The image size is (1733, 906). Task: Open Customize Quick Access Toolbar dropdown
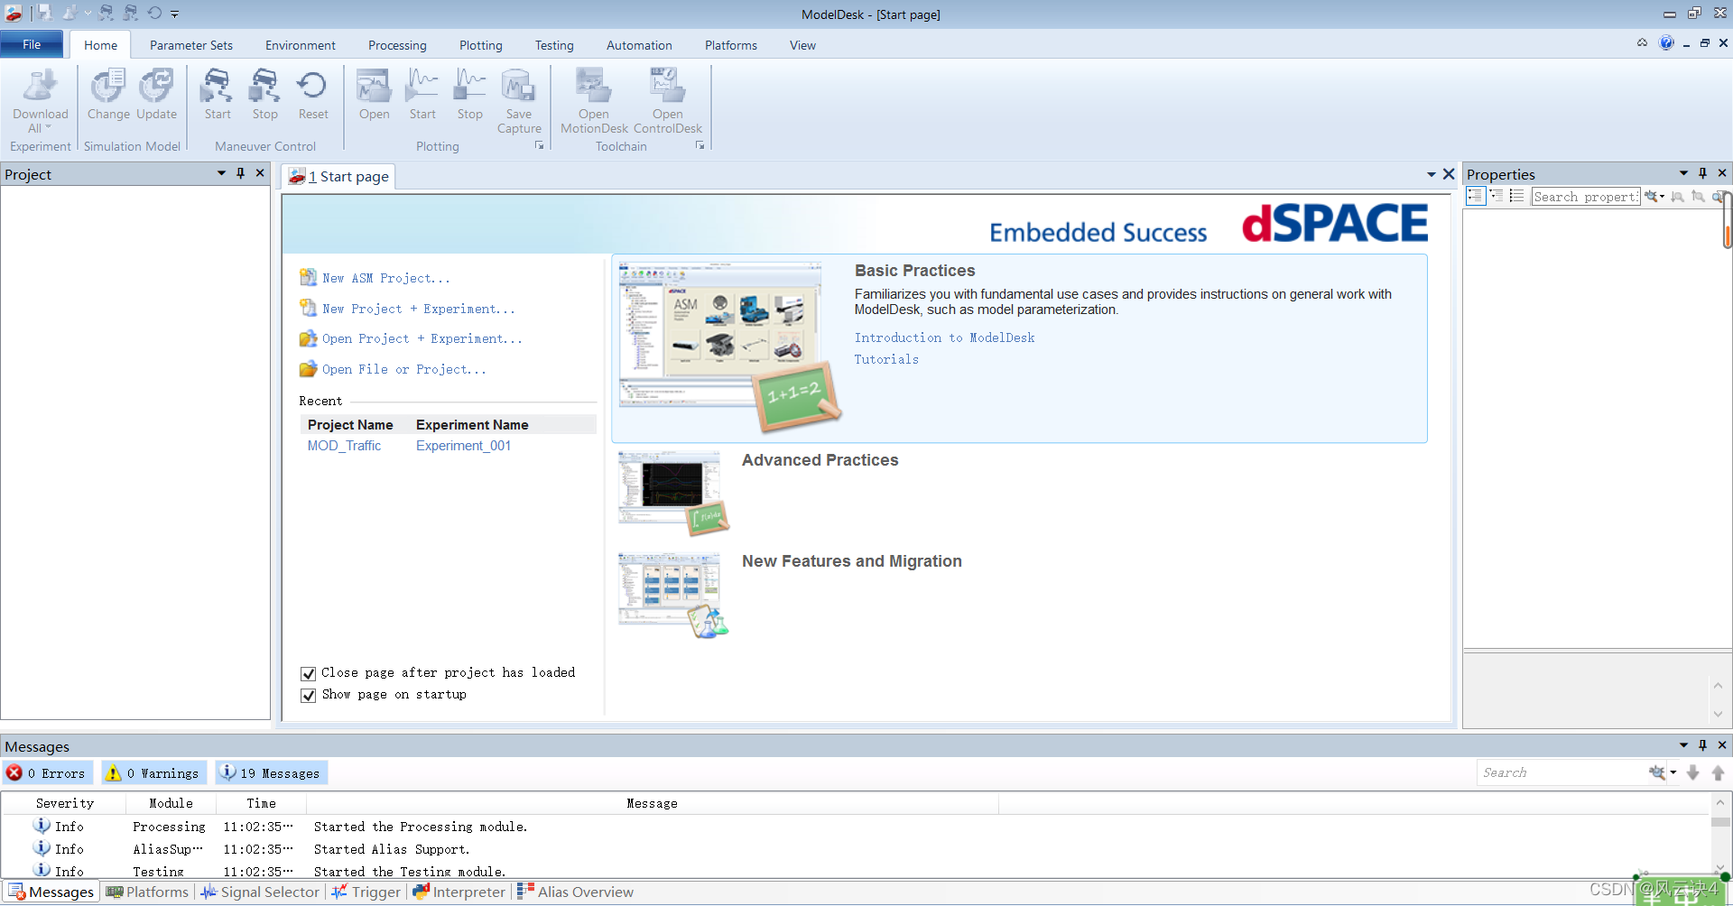[x=175, y=14]
